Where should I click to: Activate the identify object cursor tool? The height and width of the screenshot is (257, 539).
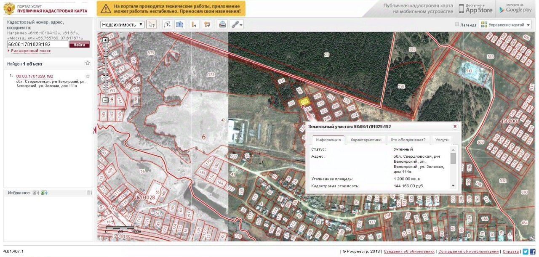point(151,24)
